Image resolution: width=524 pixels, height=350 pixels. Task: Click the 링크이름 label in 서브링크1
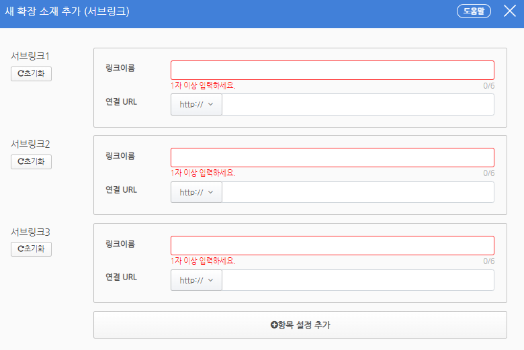(x=120, y=69)
